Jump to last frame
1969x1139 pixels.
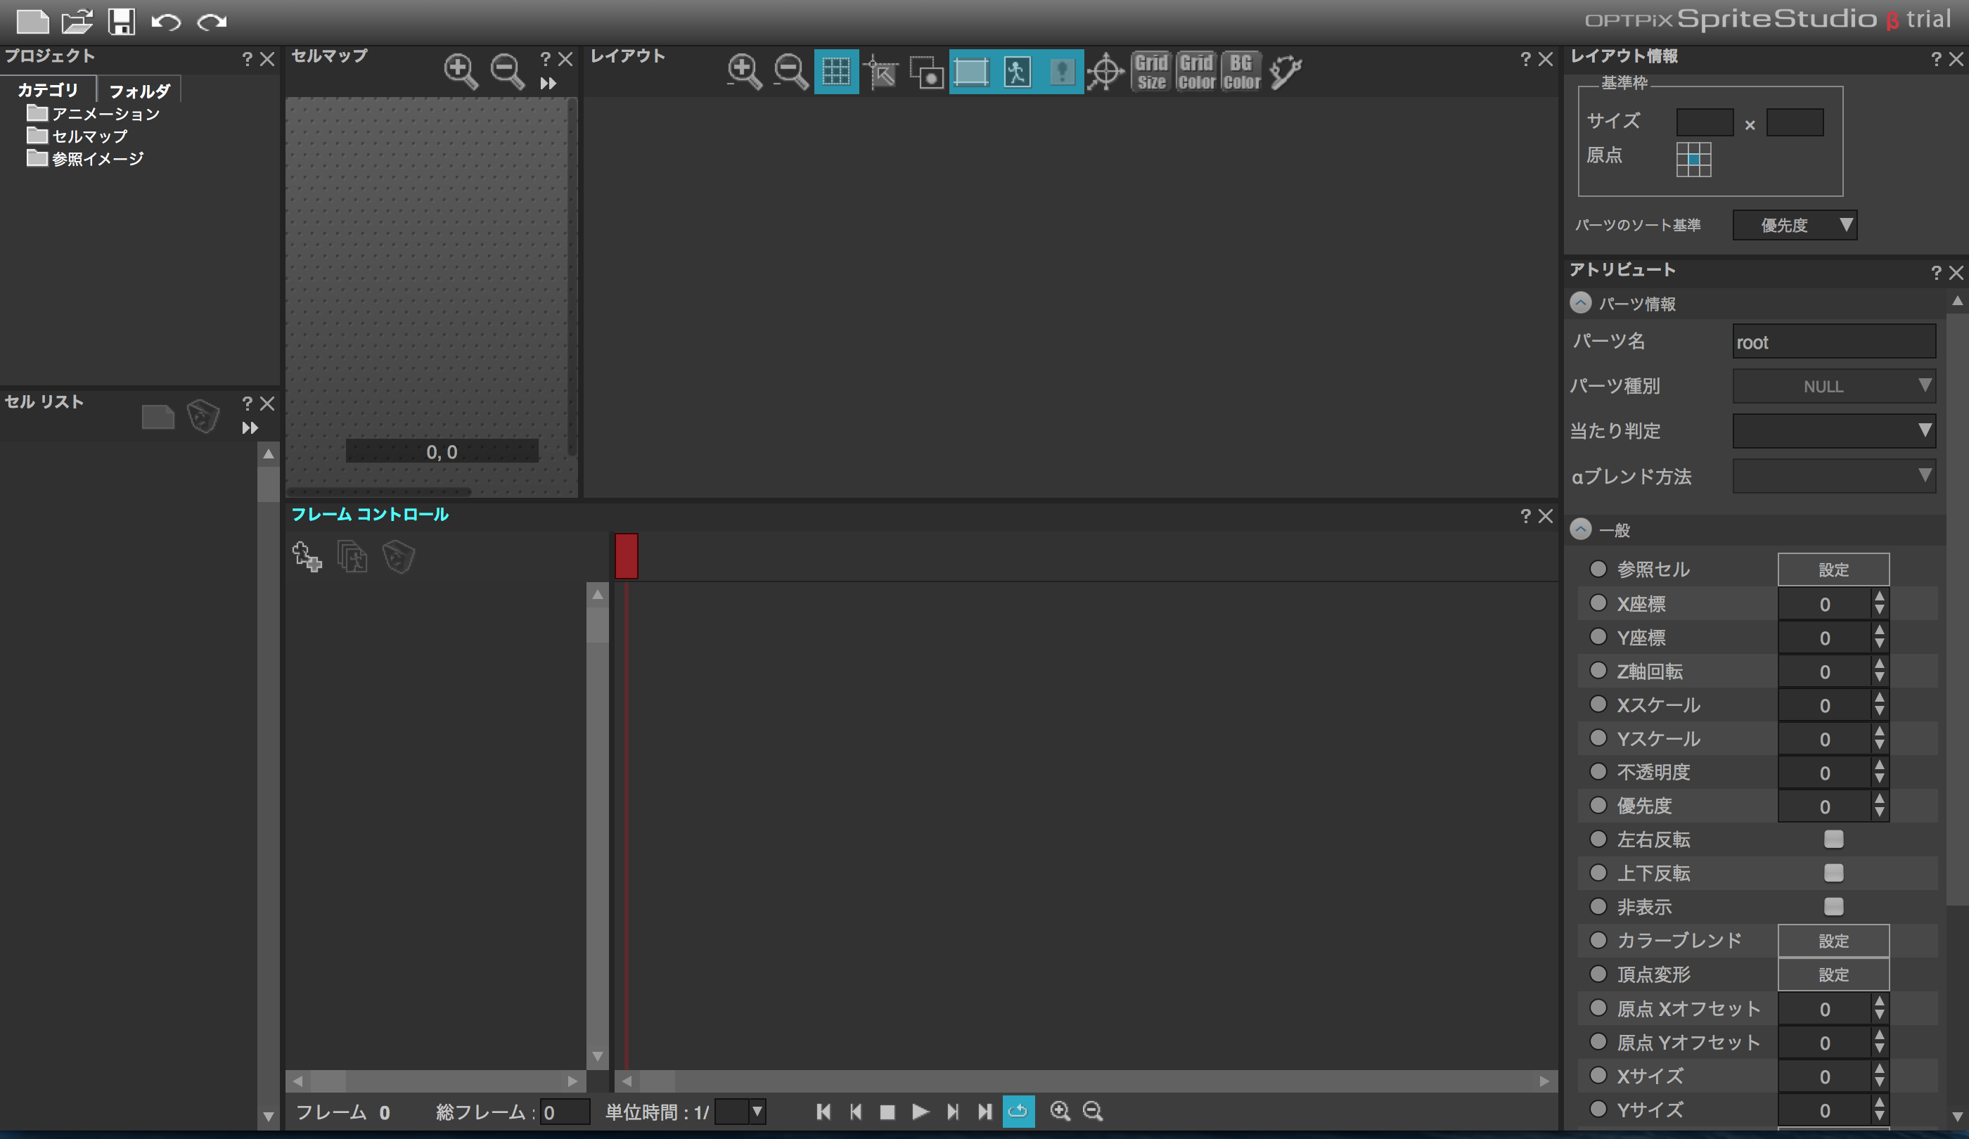click(x=984, y=1112)
